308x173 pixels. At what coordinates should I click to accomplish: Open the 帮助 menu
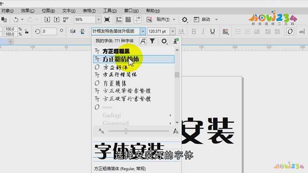click(153, 11)
